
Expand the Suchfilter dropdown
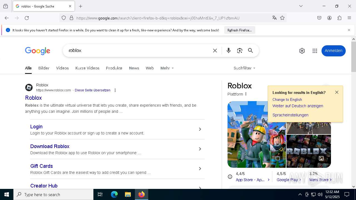tap(244, 68)
